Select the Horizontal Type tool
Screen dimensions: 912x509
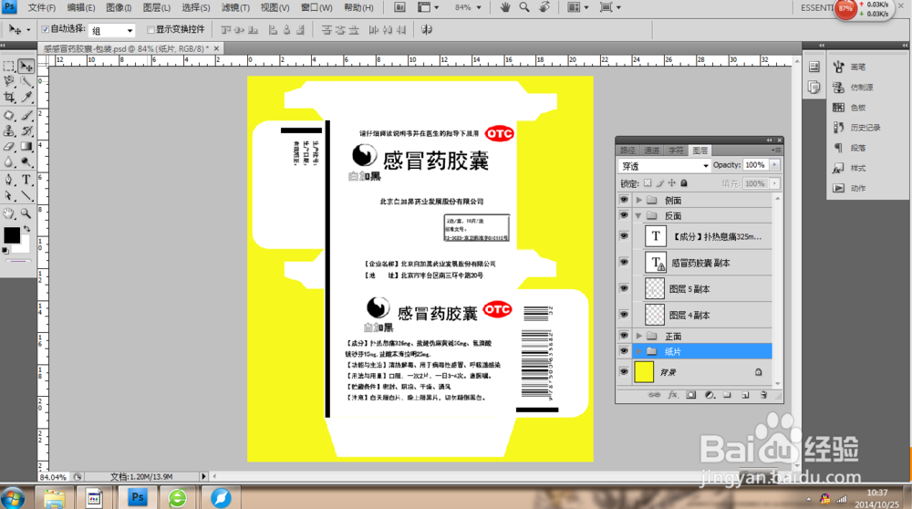(26, 180)
